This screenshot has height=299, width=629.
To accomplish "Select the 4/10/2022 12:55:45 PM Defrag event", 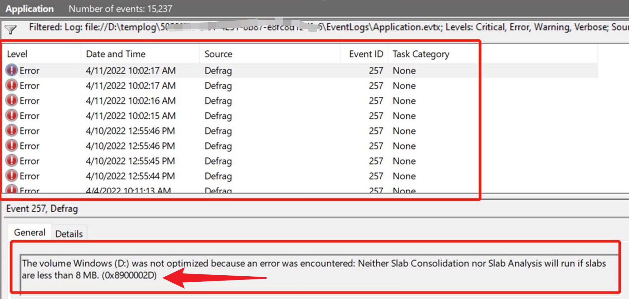I will [130, 161].
